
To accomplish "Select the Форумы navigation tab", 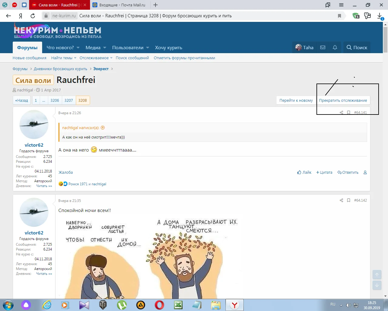I will pos(27,48).
